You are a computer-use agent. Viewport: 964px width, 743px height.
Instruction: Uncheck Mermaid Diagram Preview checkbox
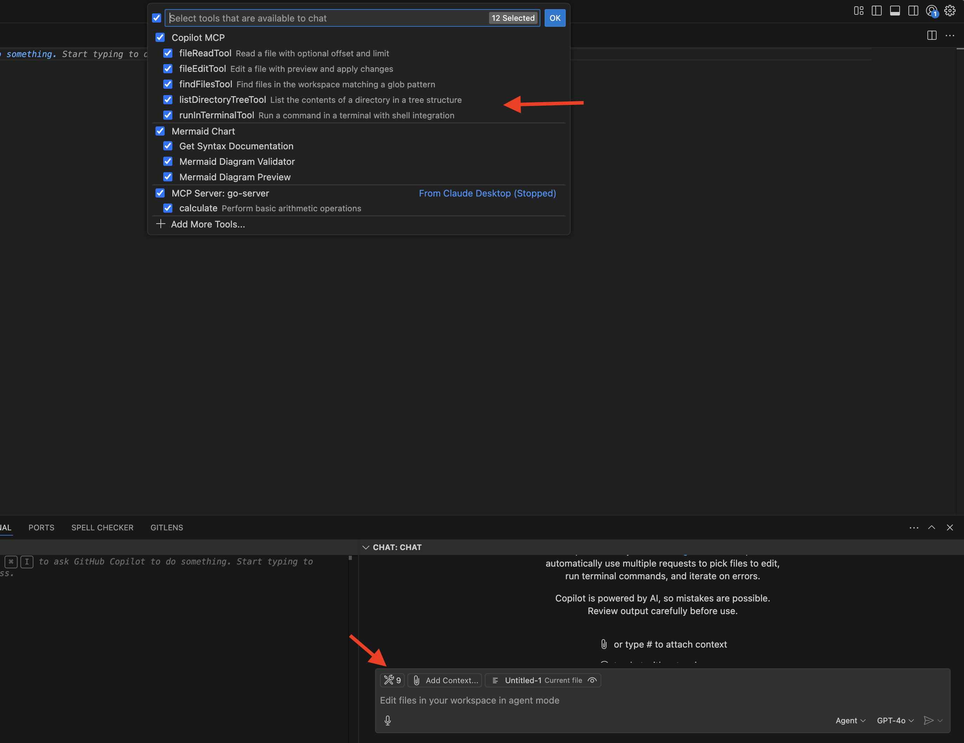point(168,177)
